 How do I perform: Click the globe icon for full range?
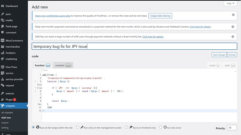click(x=38, y=127)
